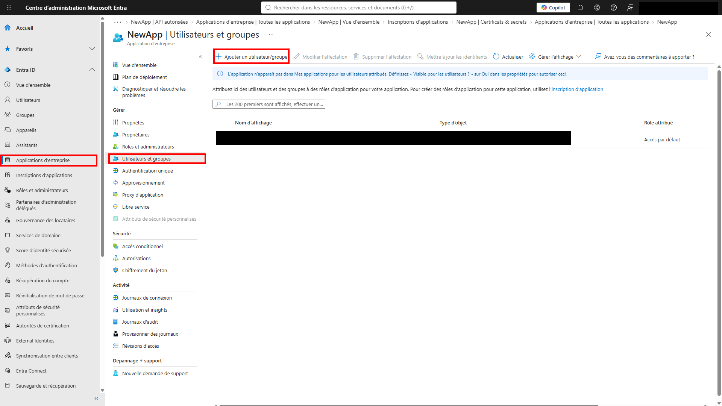This screenshot has width=722, height=406.
Task: Click the Journaux de connexion icon
Action: [116, 298]
